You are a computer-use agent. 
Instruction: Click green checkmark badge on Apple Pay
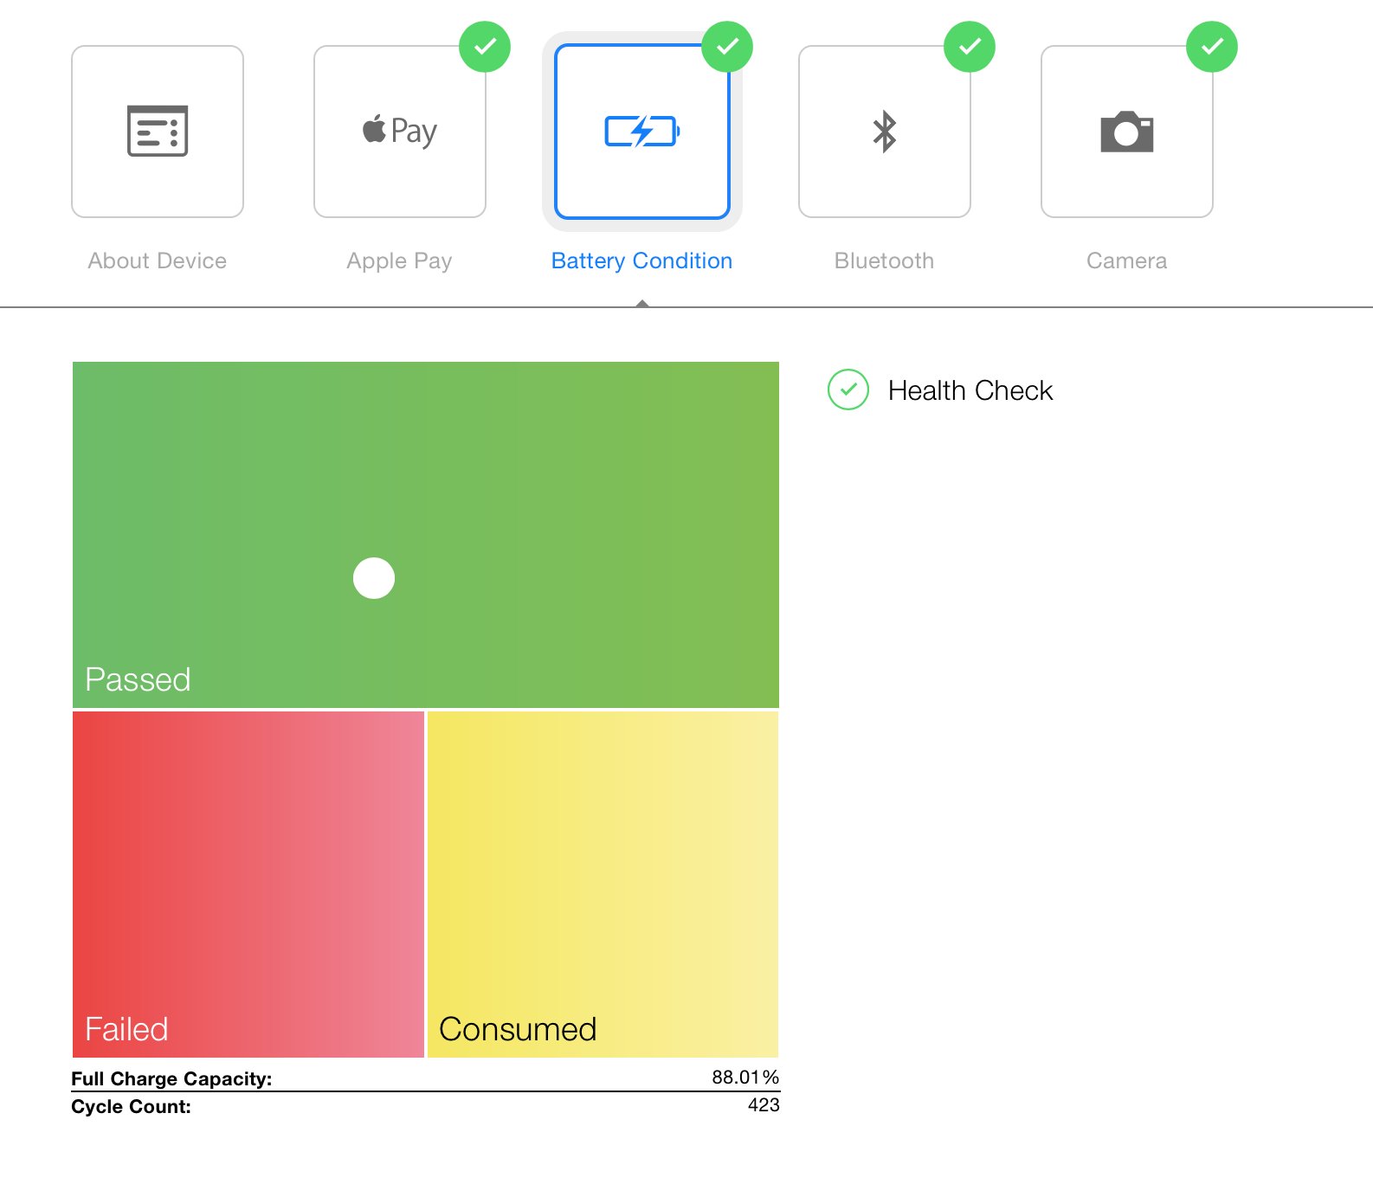(485, 47)
